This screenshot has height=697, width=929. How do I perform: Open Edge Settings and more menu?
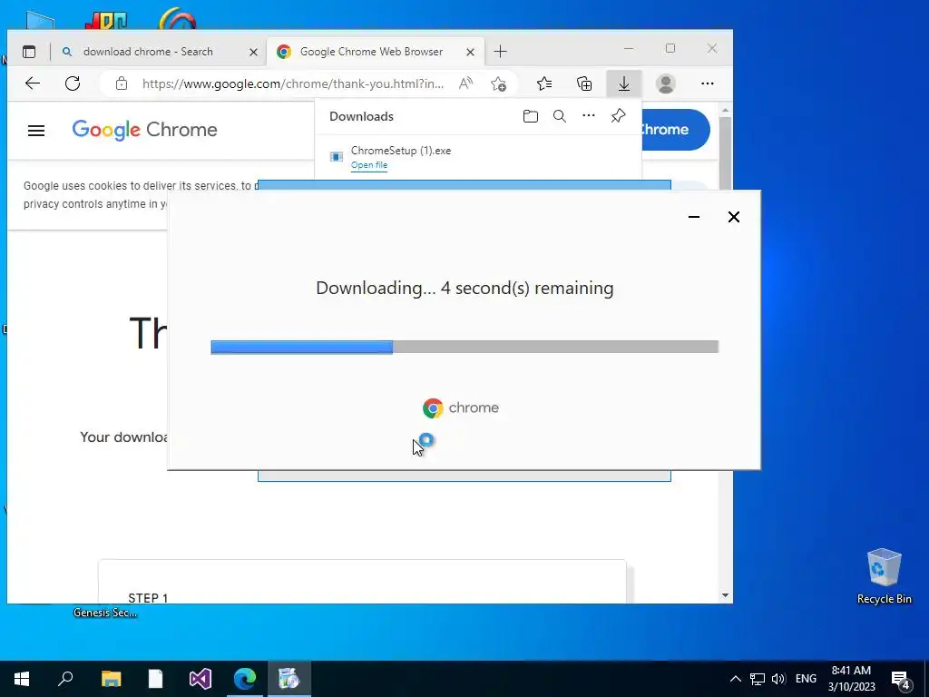click(708, 83)
